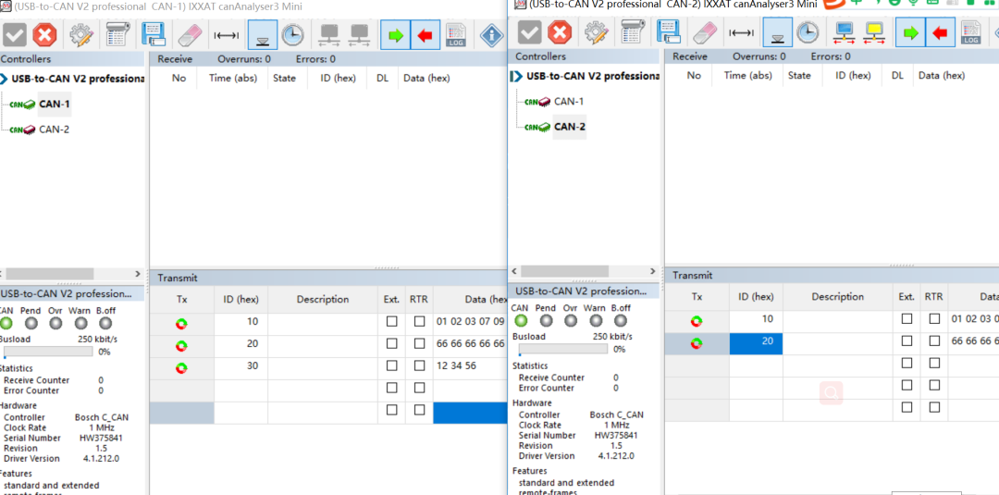Image resolution: width=999 pixels, height=495 pixels.
Task: Open gear-and-pencil configuration in CAN-1 window
Action: 81,34
